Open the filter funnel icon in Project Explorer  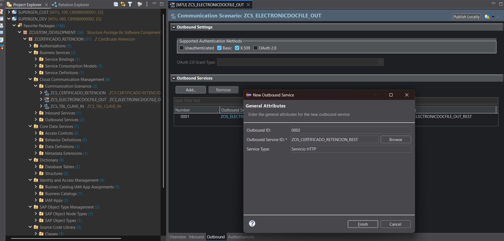click(130, 4)
